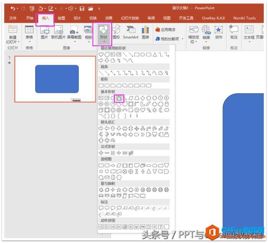Select the sun shape in 基本形状
The height and width of the screenshot is (243, 268).
154,110
